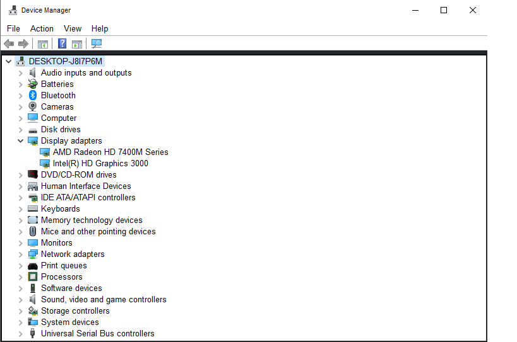Expand the Batteries category
This screenshot has height=342, width=517.
(x=20, y=84)
